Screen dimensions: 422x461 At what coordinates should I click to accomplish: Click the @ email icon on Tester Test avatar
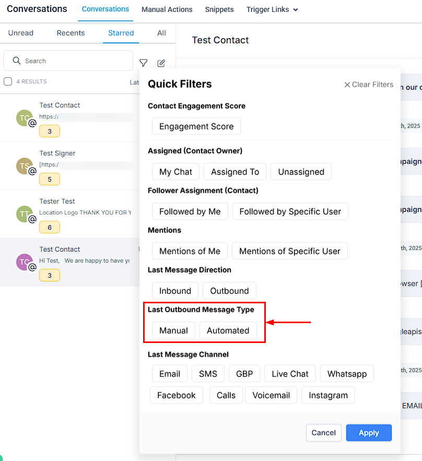[32, 219]
